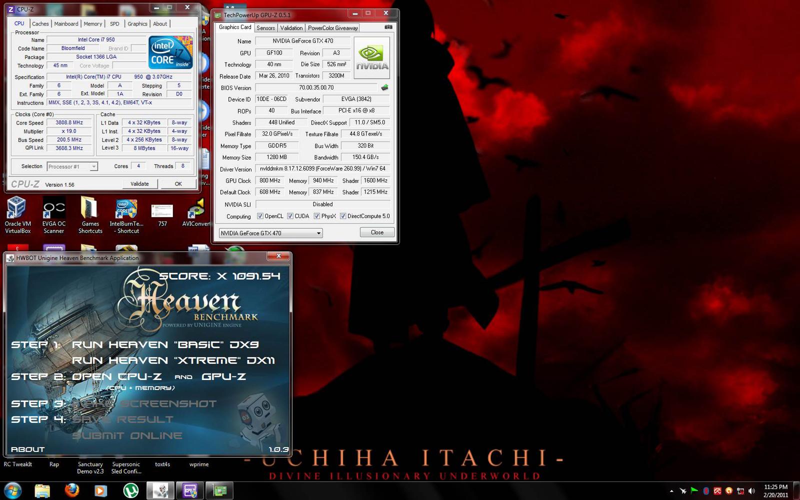This screenshot has height=500, width=800.
Task: Click the GPU Clock value 800 MHz
Action: click(x=270, y=180)
